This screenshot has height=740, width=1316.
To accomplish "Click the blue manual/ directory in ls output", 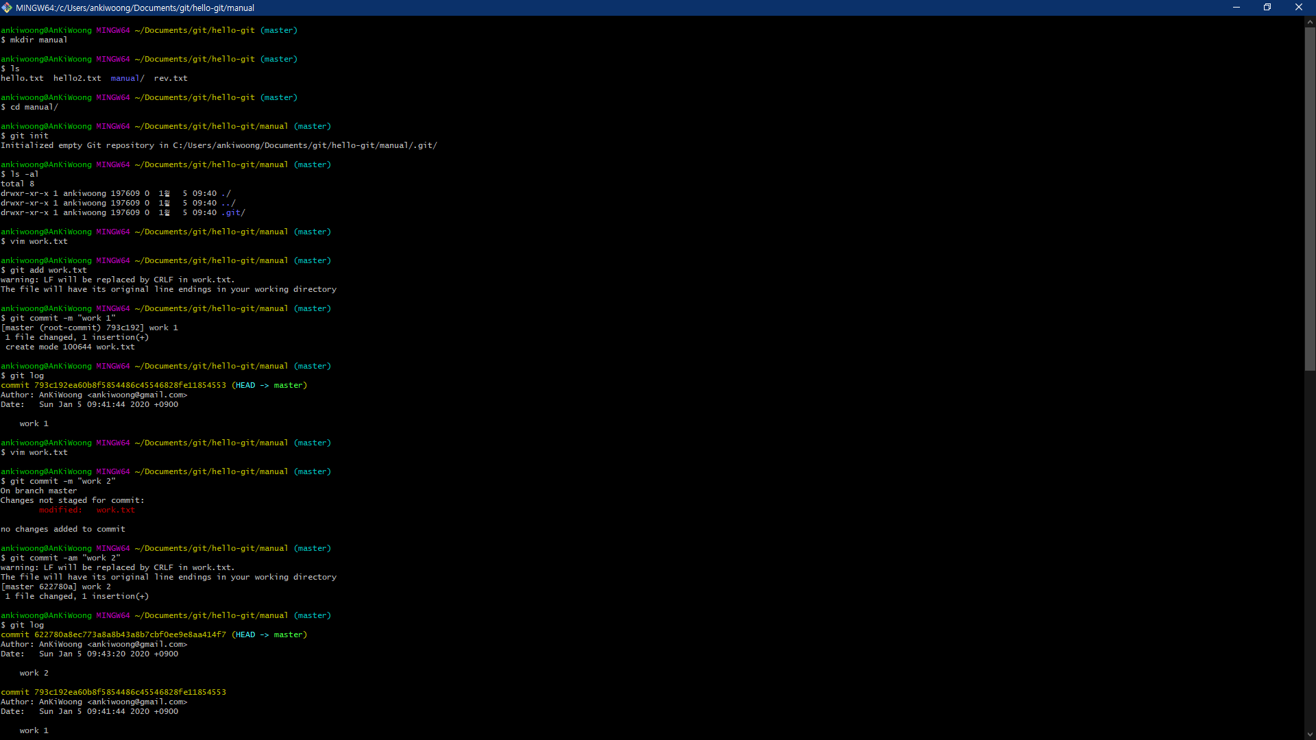I will (127, 78).
